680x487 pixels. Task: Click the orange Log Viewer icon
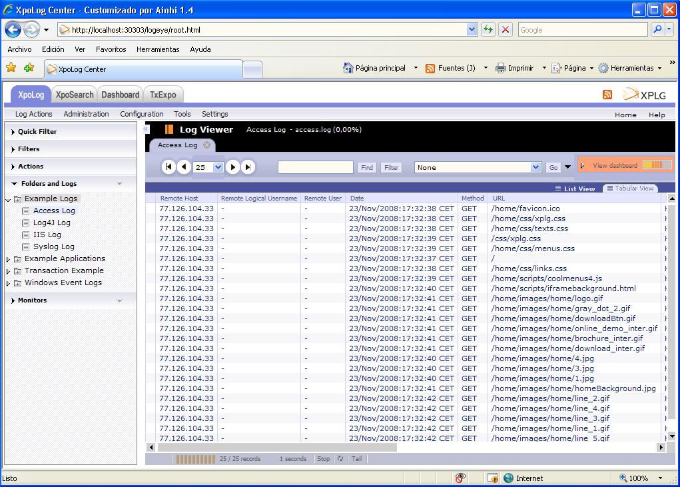coord(169,129)
